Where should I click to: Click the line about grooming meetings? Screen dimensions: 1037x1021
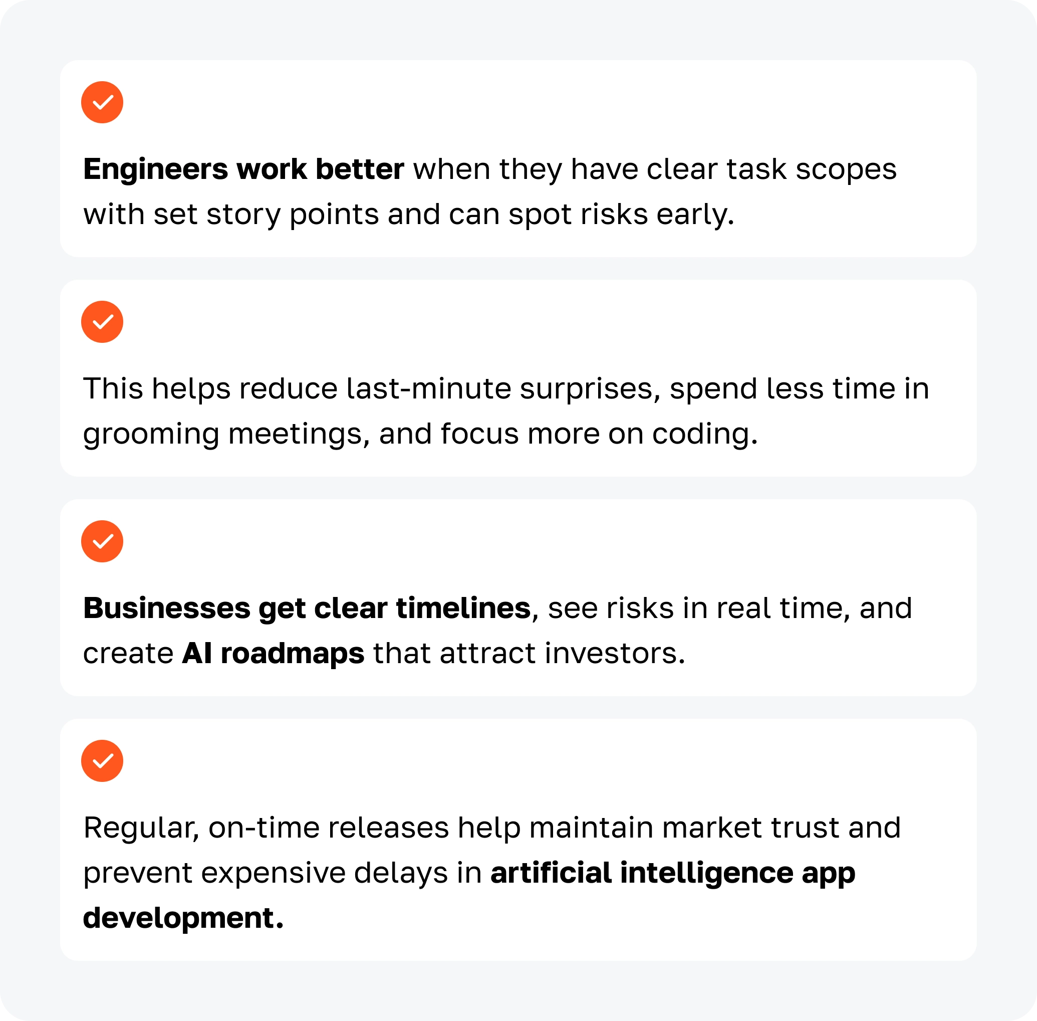[420, 434]
